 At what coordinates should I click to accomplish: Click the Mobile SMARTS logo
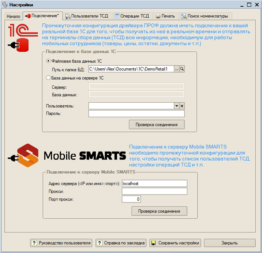[x=67, y=155]
